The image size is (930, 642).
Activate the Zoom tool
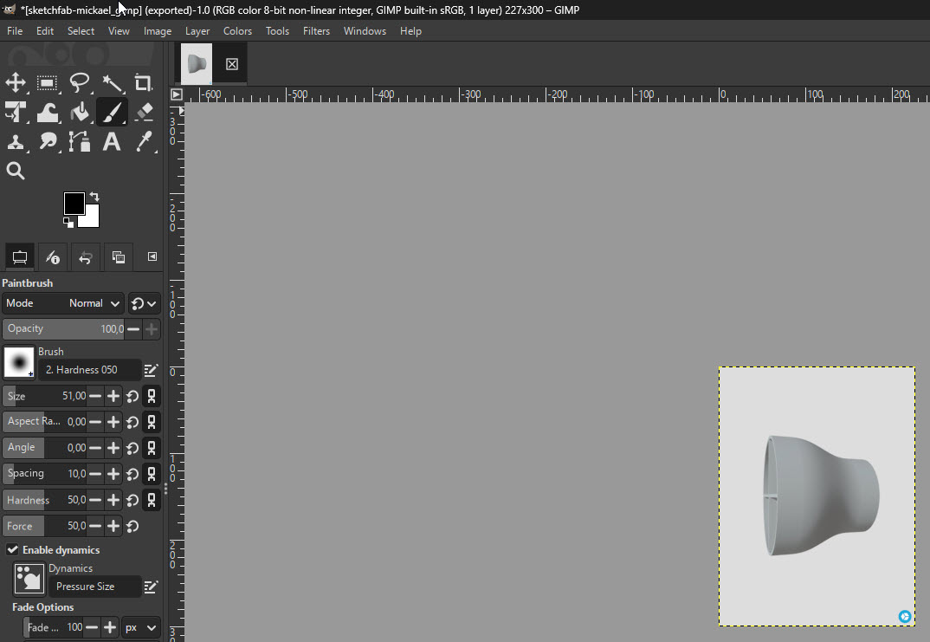click(16, 171)
